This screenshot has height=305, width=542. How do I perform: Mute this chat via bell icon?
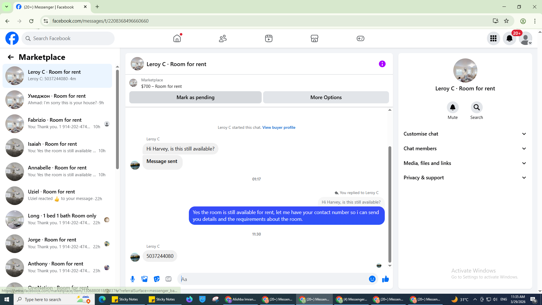click(453, 107)
